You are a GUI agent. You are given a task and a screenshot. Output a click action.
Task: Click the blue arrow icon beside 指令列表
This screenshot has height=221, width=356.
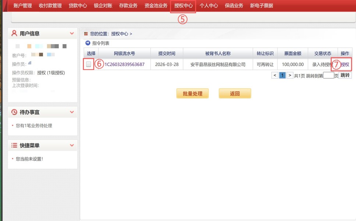click(88, 43)
